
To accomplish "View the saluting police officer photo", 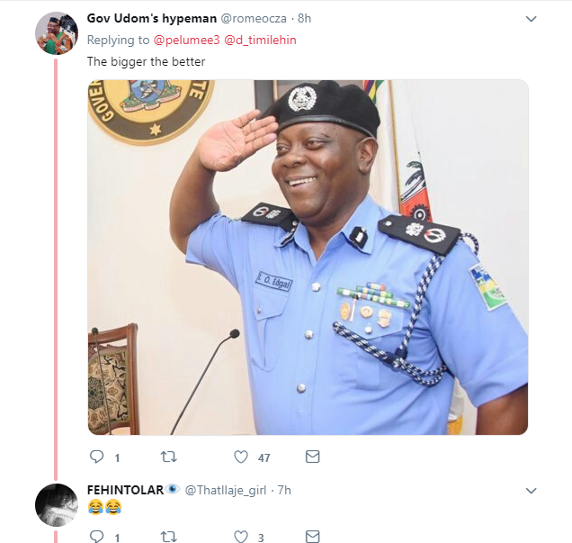I will pyautogui.click(x=308, y=258).
